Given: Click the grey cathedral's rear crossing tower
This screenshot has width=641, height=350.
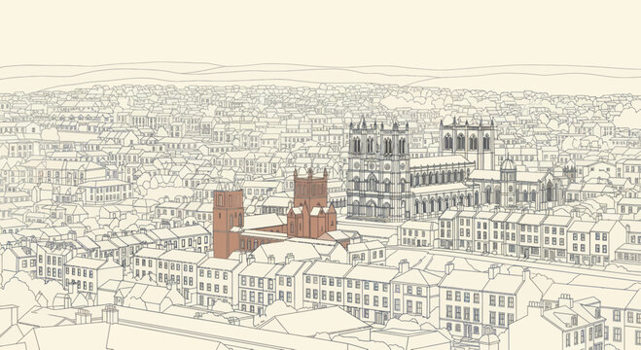Looking at the screenshot, I should click(x=468, y=143).
